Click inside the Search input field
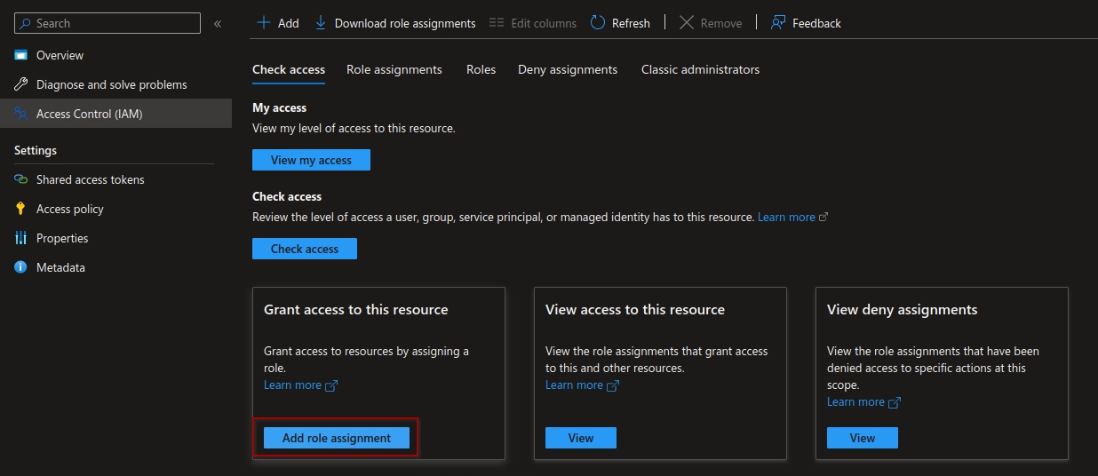 coord(115,23)
